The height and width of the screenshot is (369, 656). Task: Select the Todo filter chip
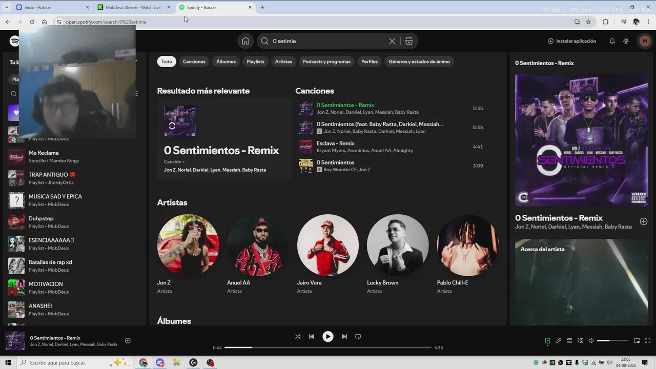point(167,61)
